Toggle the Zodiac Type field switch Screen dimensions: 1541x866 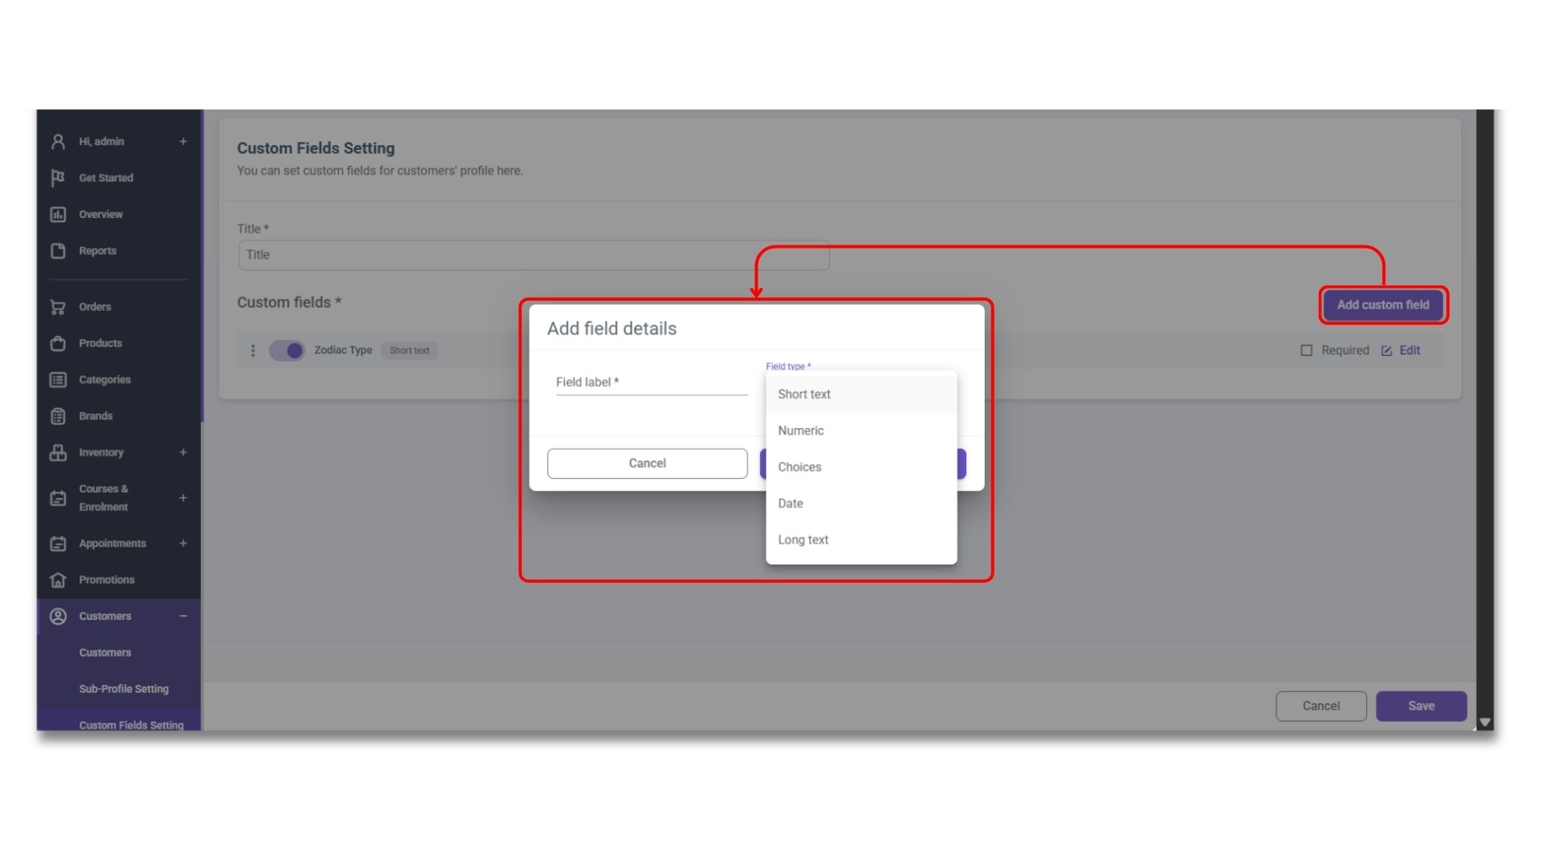pyautogui.click(x=287, y=350)
